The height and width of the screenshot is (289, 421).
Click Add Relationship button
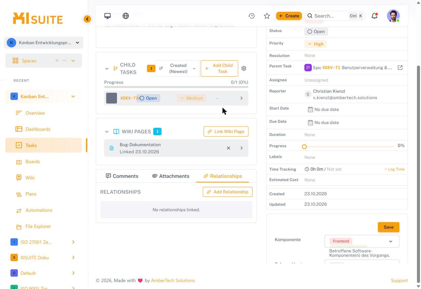pos(228,192)
